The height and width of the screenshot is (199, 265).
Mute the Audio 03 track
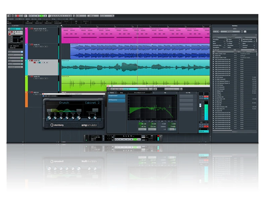[30, 77]
